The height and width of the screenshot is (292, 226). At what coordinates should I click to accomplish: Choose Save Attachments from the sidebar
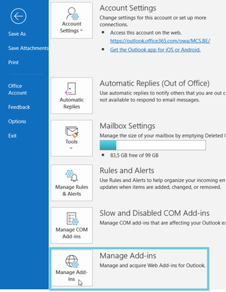[28, 48]
